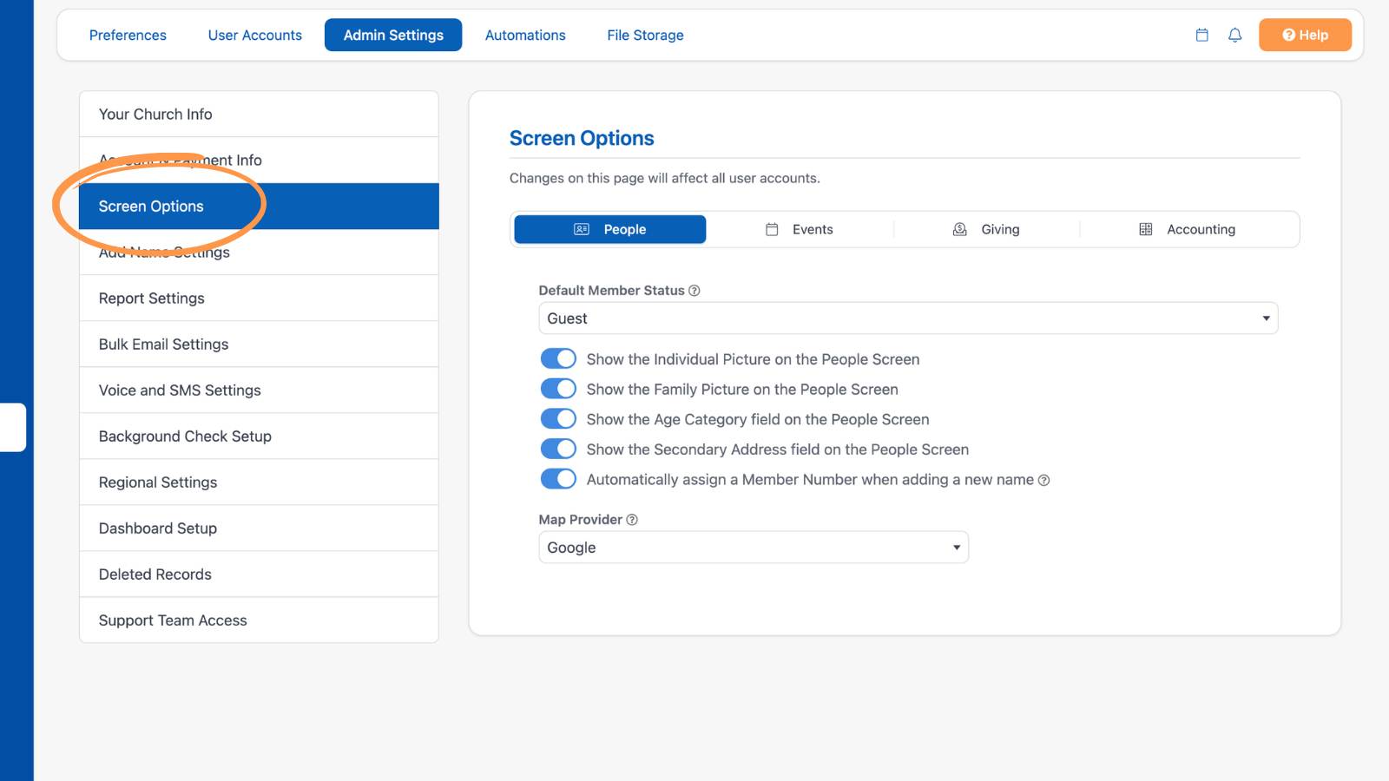Select Screen Options in the sidebar
The height and width of the screenshot is (781, 1389).
pos(259,206)
